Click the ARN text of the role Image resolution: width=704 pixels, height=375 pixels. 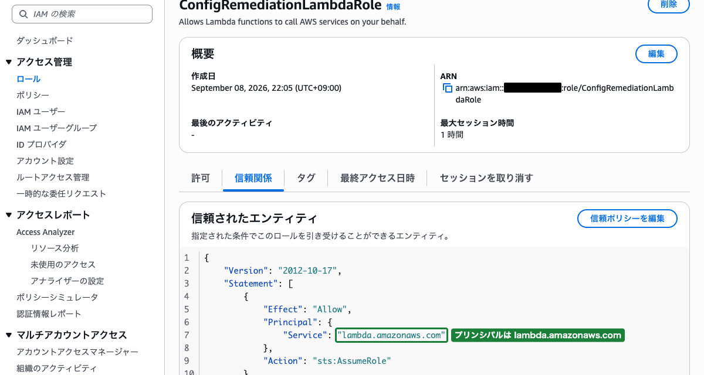click(564, 94)
